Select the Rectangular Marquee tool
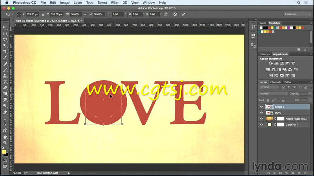 click(5, 33)
